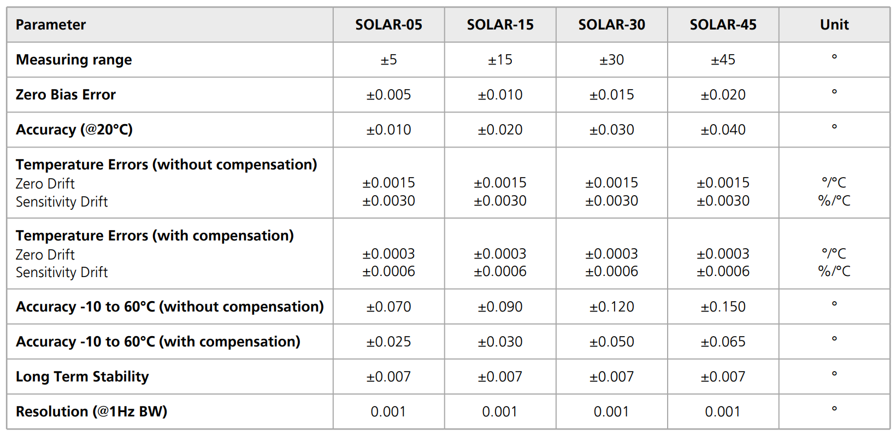Select the ±0.040 accuracy value for SOLAR-45
This screenshot has height=435, width=896.
(723, 130)
